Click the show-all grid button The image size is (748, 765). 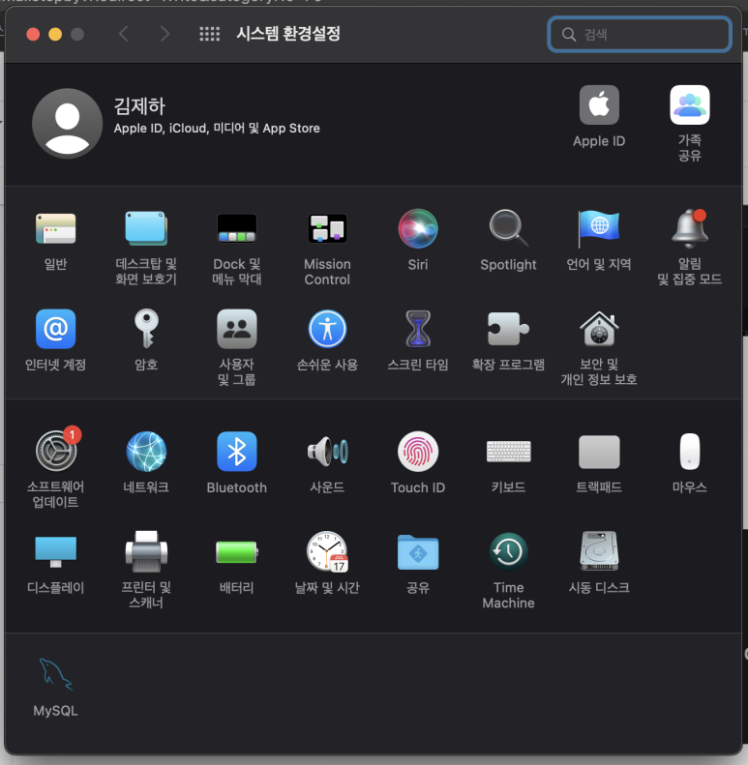coord(209,34)
